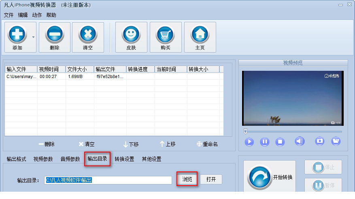Click the 视频时间 column header

click(x=51, y=69)
